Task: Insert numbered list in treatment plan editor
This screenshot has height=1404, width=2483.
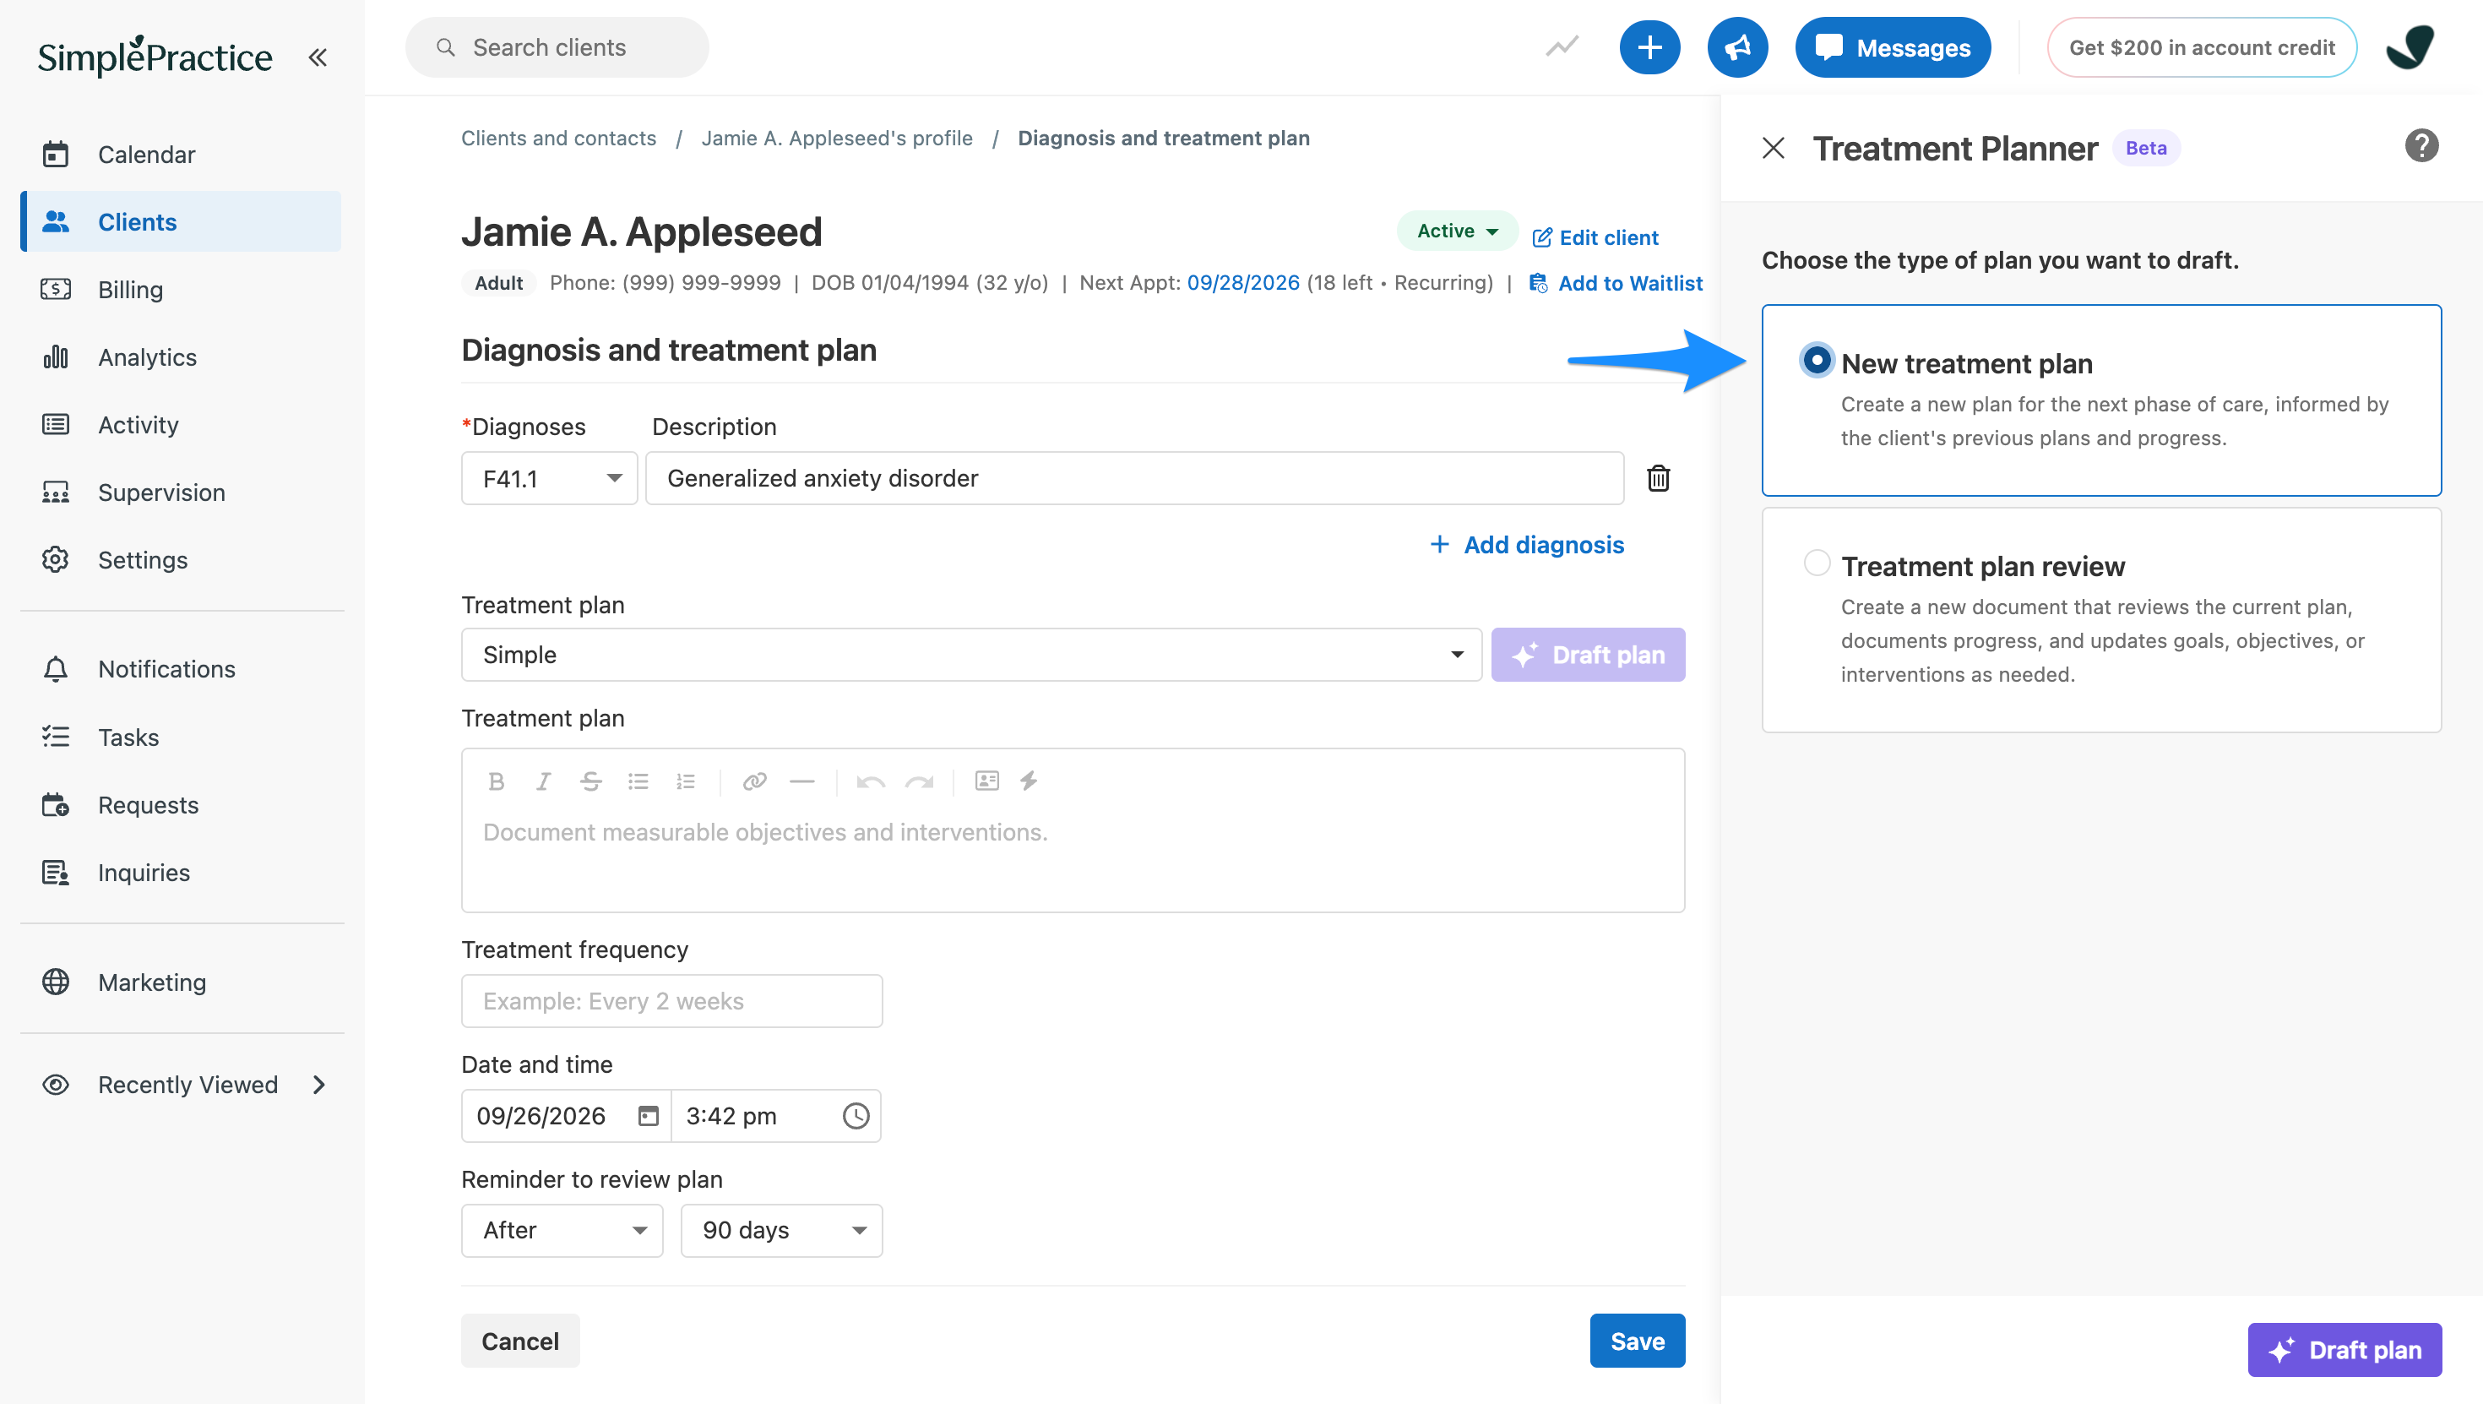Action: pos(685,781)
